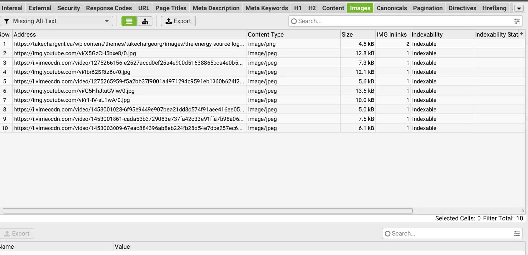Select the YouTube X5GzCH5bxe8 image URL

click(75, 53)
